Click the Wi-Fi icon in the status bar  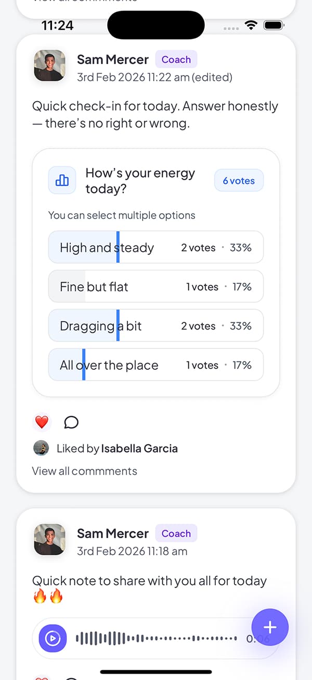tap(251, 25)
